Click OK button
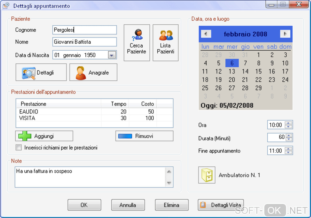This screenshot has width=311, height=218. [x=84, y=205]
